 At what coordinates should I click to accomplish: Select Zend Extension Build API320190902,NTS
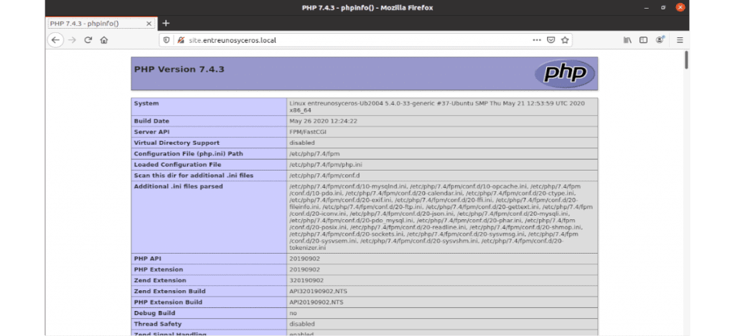pos(318,291)
